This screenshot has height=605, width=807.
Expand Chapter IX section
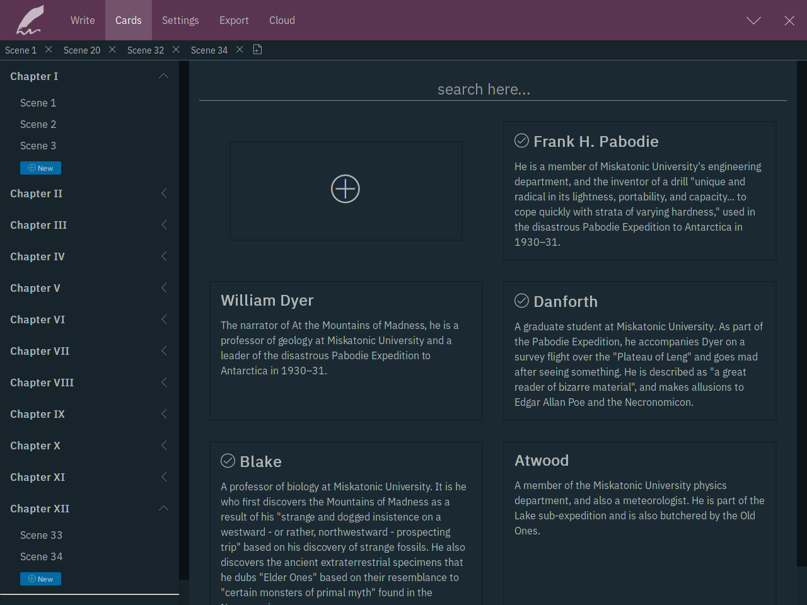(164, 414)
